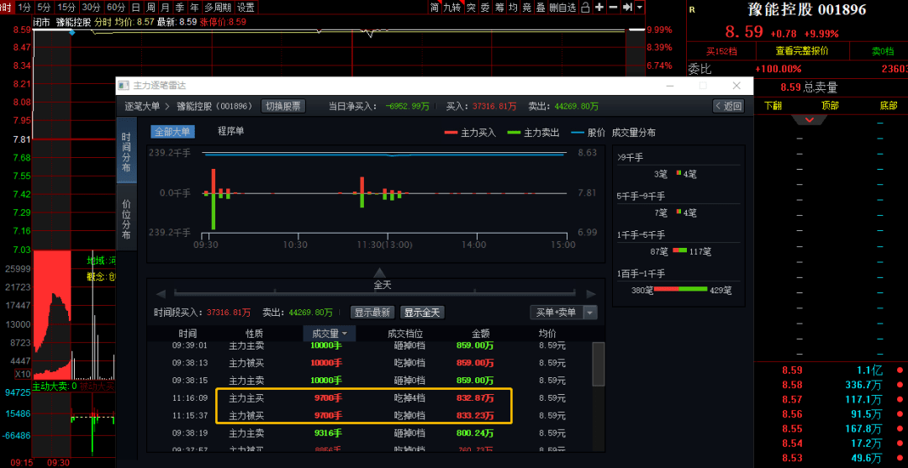Click the 顶部 column label in right panel

[x=829, y=106]
